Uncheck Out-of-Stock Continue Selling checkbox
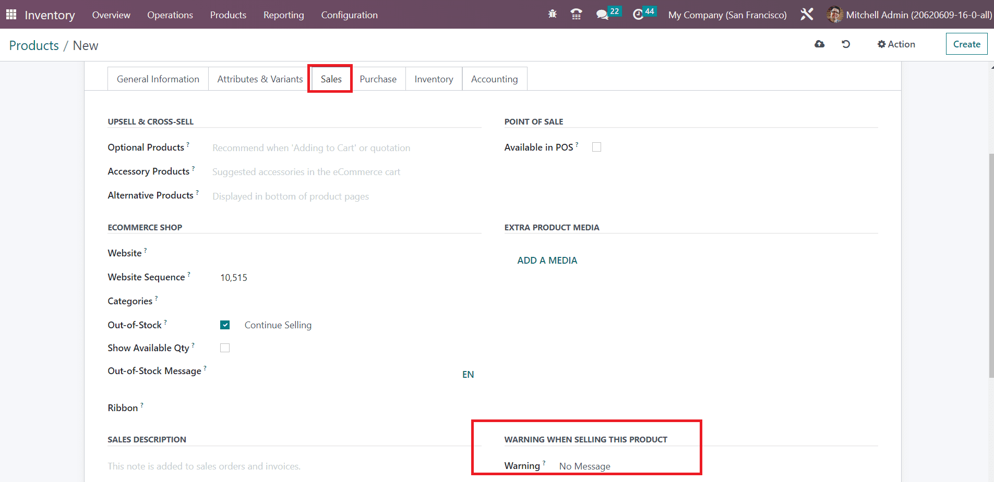Viewport: 994px width, 482px height. click(225, 325)
